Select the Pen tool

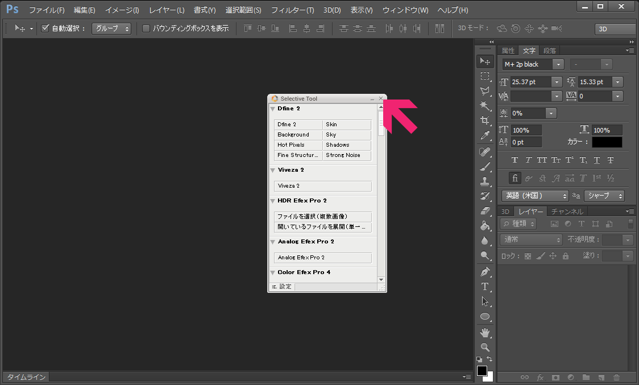tap(484, 272)
